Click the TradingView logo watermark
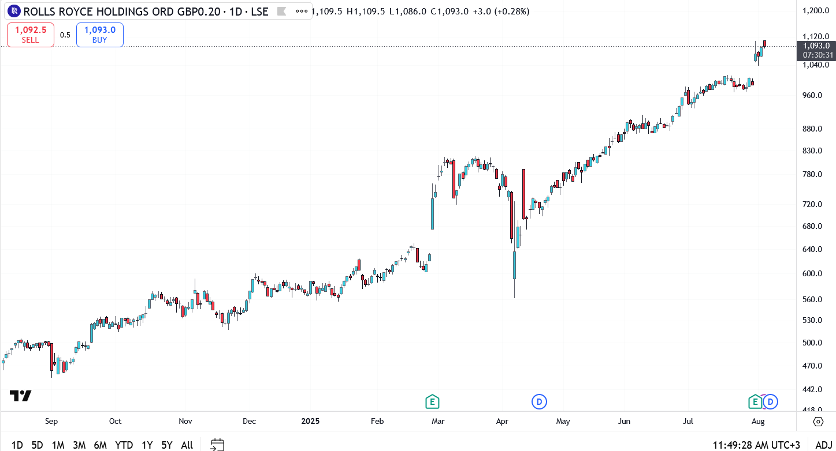 point(21,396)
